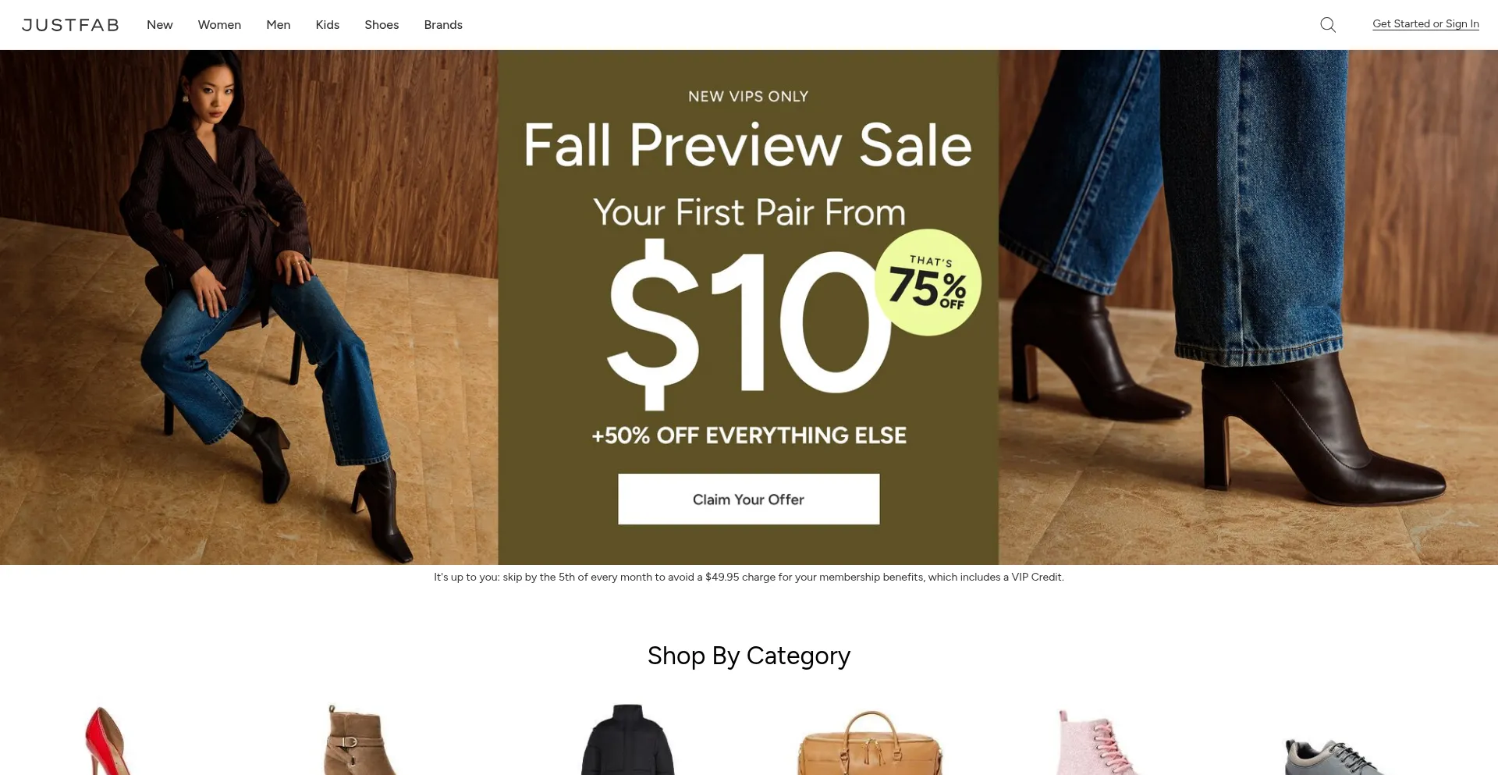This screenshot has width=1498, height=775.
Task: Click the 75% off yellow badge
Action: pos(928,283)
